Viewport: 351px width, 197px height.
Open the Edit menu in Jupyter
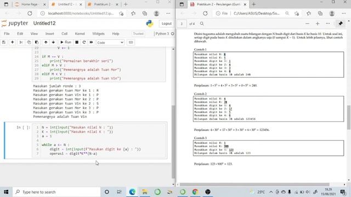pos(20,34)
